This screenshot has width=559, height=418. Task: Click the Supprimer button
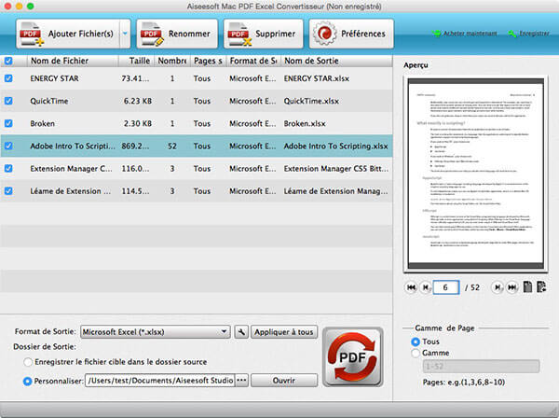pos(263,34)
